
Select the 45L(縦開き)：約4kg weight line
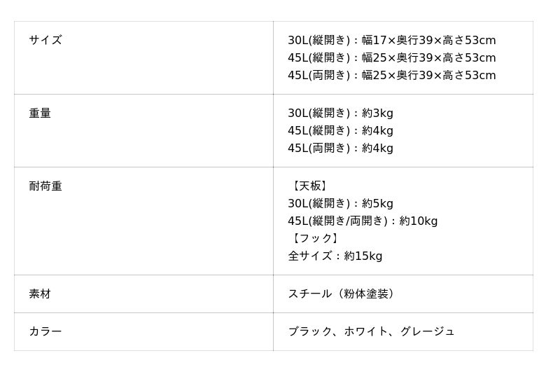click(340, 131)
